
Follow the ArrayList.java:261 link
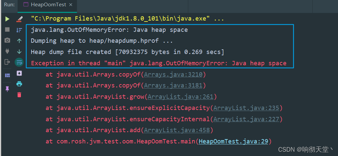pos(181,97)
